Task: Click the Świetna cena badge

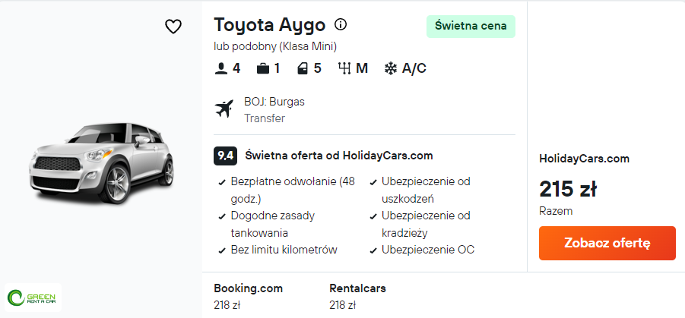Action: 471,27
